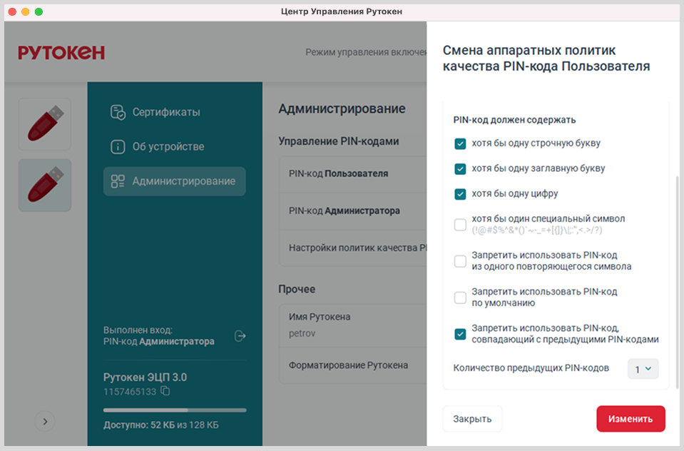Toggle the digit requirement checkbox
The width and height of the screenshot is (684, 451).
click(460, 193)
